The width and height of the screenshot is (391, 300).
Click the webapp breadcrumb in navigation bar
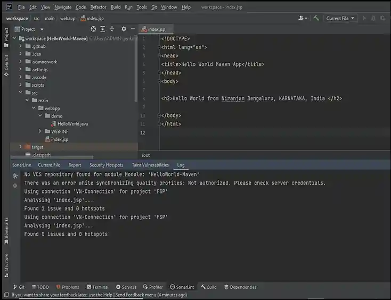pyautogui.click(x=67, y=18)
